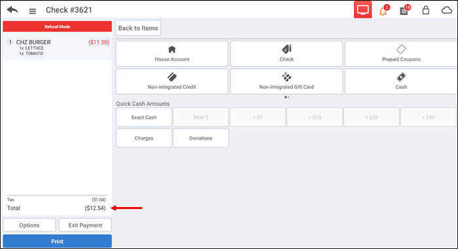The width and height of the screenshot is (458, 249).
Task: Choose Non-integrated Gift Card payment
Action: (x=287, y=82)
